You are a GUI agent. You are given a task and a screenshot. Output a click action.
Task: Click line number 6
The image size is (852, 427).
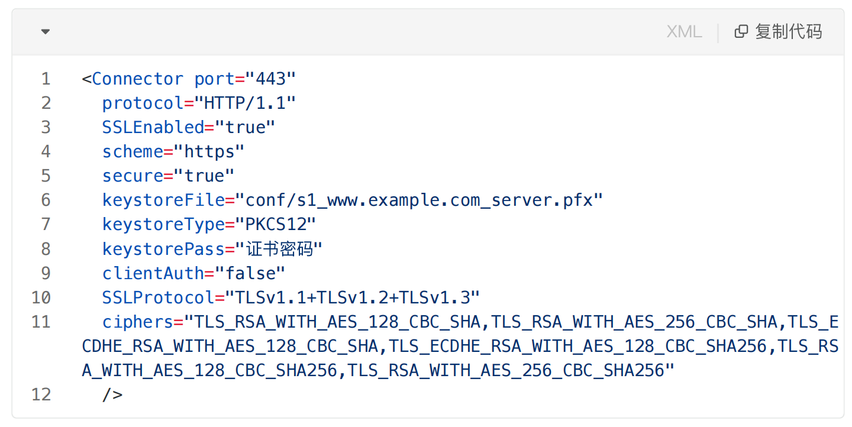(x=46, y=200)
